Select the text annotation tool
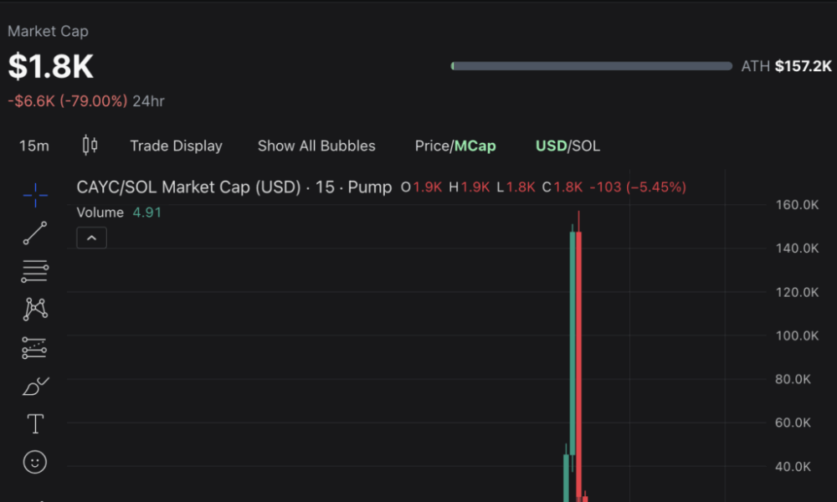Viewport: 837px width, 502px height. coord(34,423)
